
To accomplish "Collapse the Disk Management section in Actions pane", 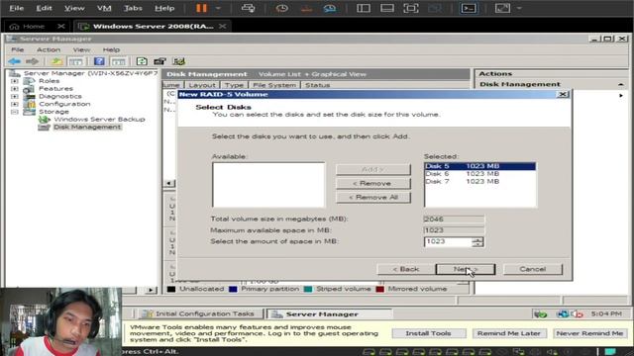I will [621, 84].
